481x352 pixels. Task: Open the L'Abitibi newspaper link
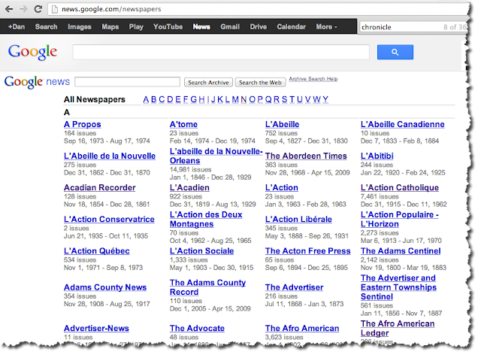pyautogui.click(x=377, y=156)
